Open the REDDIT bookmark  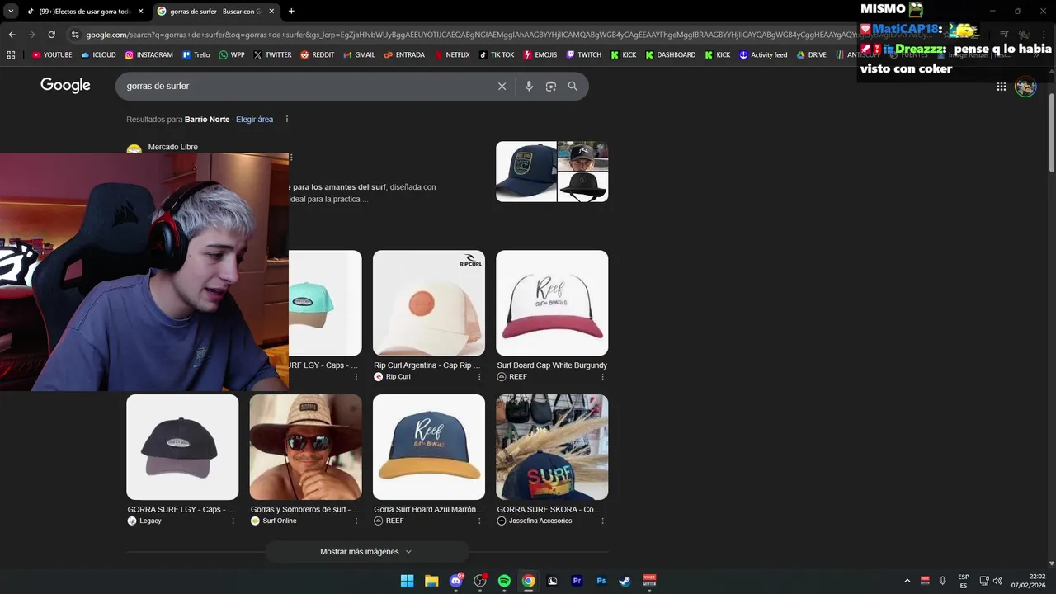tap(318, 54)
